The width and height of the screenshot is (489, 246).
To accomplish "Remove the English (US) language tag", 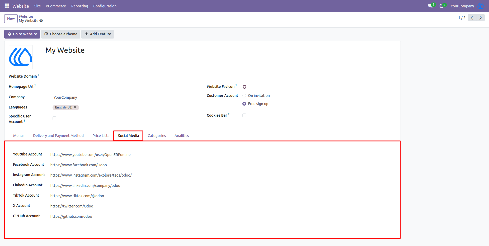I will [75, 107].
